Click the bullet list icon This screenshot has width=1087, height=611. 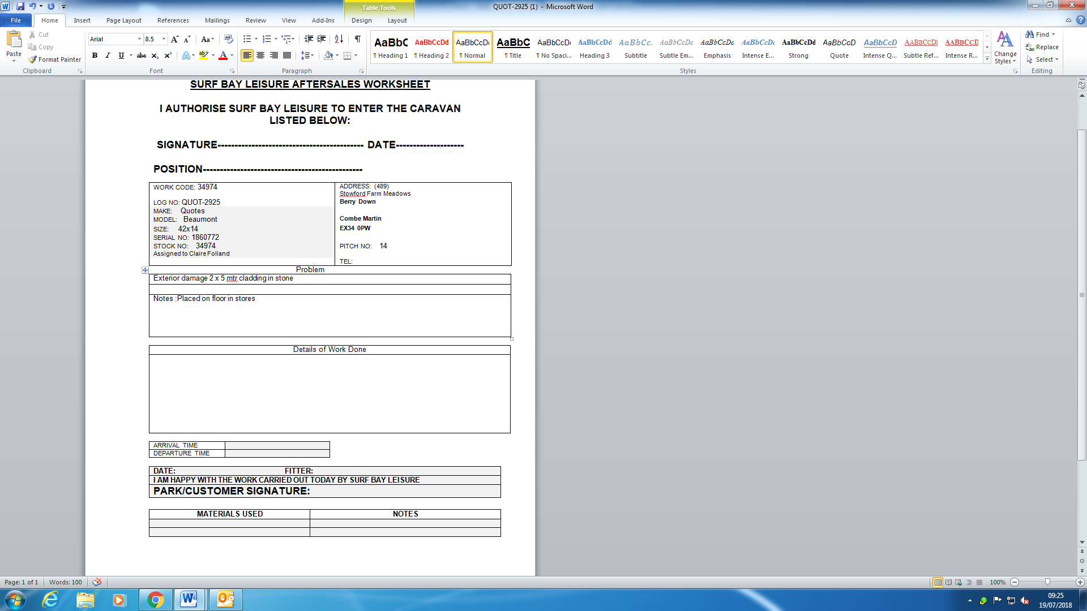click(x=247, y=39)
